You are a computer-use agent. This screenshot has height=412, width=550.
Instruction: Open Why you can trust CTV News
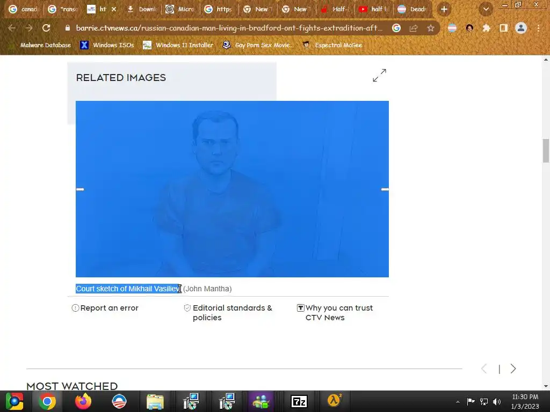(335, 313)
